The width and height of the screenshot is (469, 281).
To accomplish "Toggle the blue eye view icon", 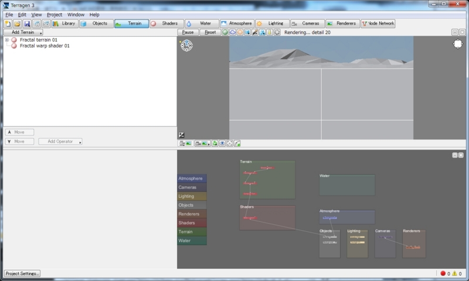I will (222, 143).
